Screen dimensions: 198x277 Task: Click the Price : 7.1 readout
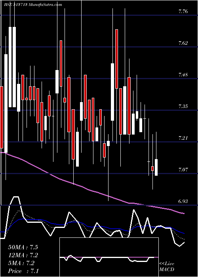pos(23,271)
